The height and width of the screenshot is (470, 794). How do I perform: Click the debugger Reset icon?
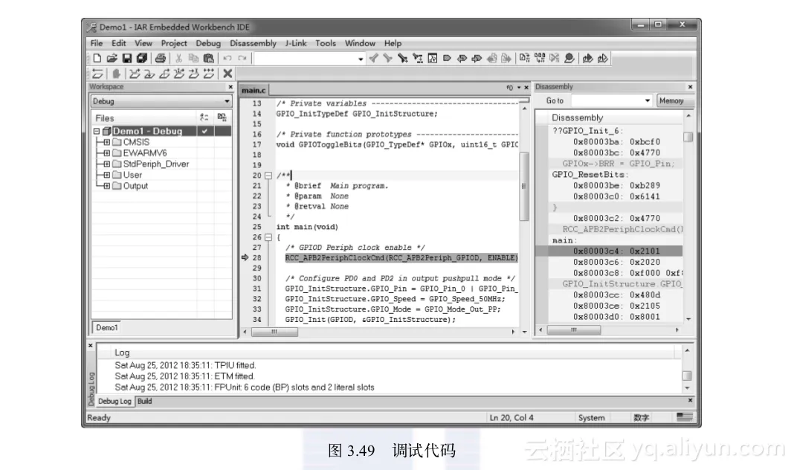[97, 74]
